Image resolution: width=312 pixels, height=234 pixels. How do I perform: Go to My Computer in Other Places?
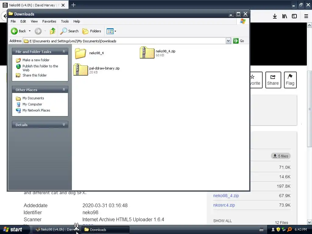[x=32, y=104]
